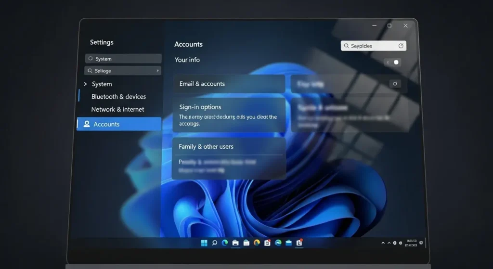Click the person icon on Accounts item
Image resolution: width=493 pixels, height=269 pixels.
click(87, 124)
